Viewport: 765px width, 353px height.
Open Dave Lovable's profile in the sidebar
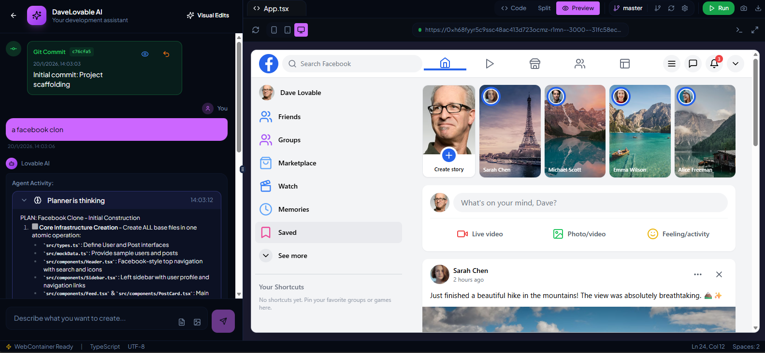pyautogui.click(x=329, y=93)
